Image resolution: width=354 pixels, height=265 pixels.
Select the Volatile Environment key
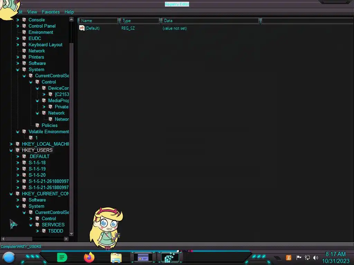48,131
